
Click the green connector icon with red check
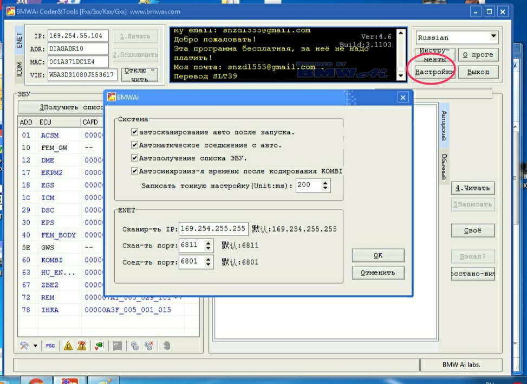[x=99, y=345]
